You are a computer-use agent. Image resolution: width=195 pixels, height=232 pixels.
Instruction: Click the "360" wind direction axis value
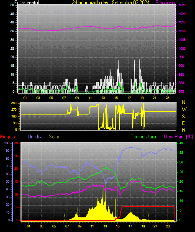click(14, 103)
